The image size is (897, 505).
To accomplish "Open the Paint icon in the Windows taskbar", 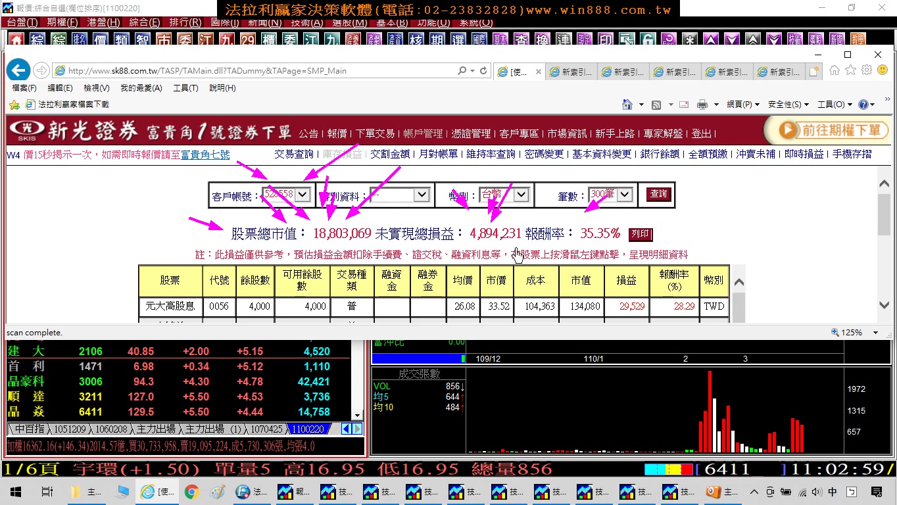I will click(x=217, y=491).
